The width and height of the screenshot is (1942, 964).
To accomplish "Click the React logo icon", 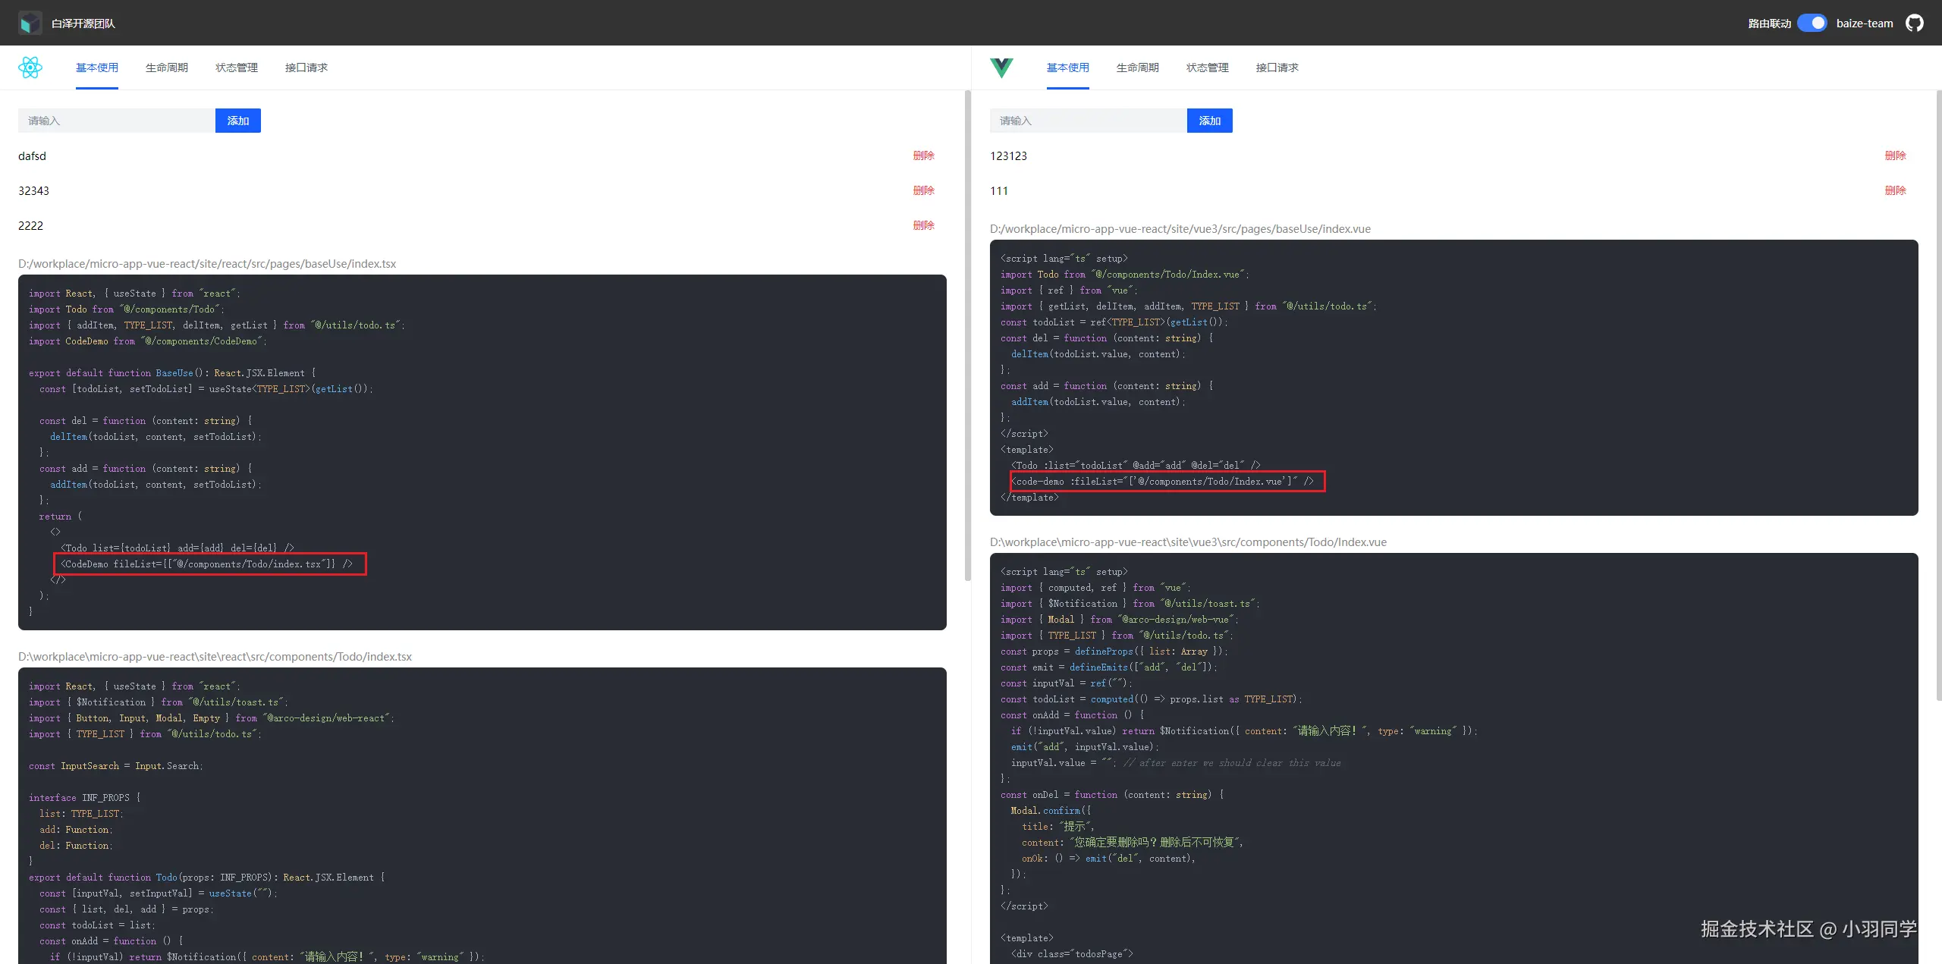I will pos(30,68).
